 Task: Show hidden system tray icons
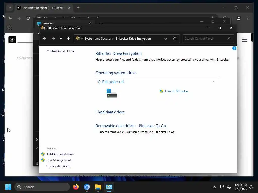(214, 187)
